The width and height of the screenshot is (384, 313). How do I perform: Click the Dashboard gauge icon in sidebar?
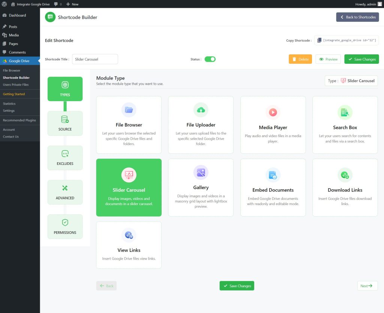[x=4, y=15]
